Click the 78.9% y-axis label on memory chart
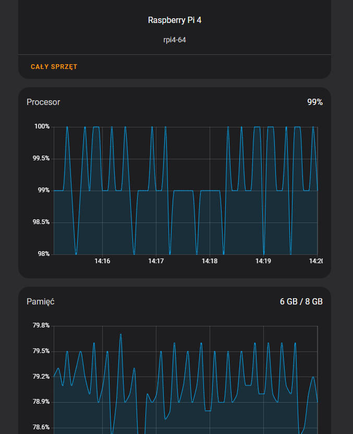This screenshot has height=434, width=353. 41,402
